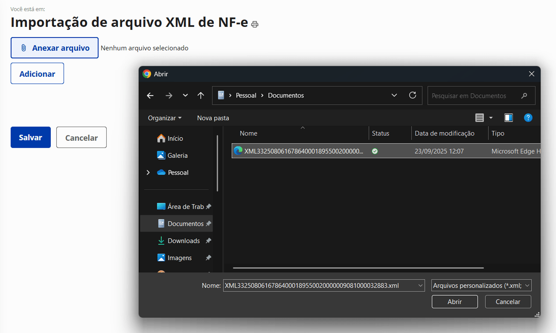Image resolution: width=556 pixels, height=333 pixels.
Task: Click the search magnifier icon
Action: tap(524, 96)
